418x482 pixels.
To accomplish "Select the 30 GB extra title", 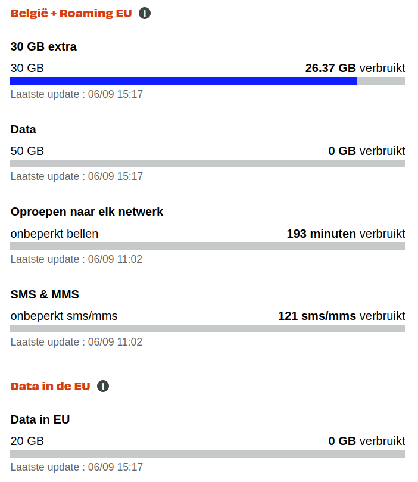I will [x=43, y=46].
